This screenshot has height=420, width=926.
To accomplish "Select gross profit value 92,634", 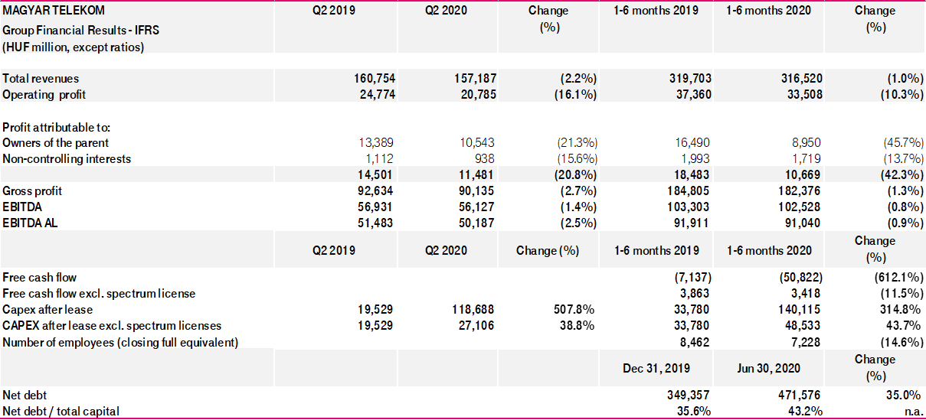I will coord(376,190).
